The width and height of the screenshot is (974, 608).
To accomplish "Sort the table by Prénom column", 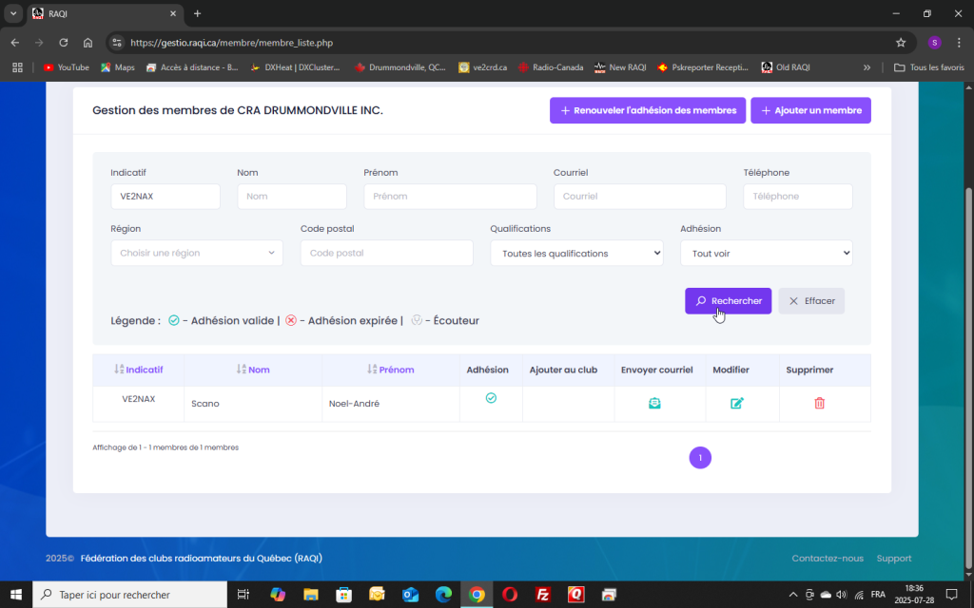I will point(391,370).
